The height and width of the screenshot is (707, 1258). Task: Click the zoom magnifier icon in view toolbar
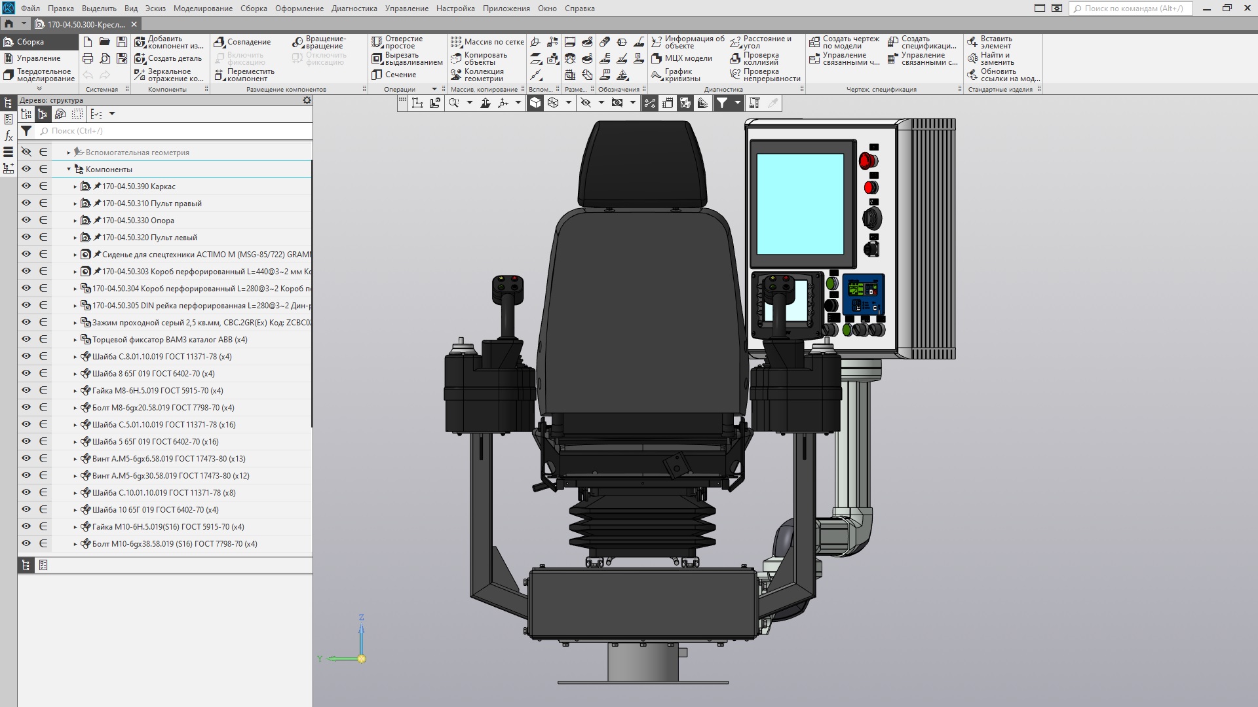tap(453, 103)
